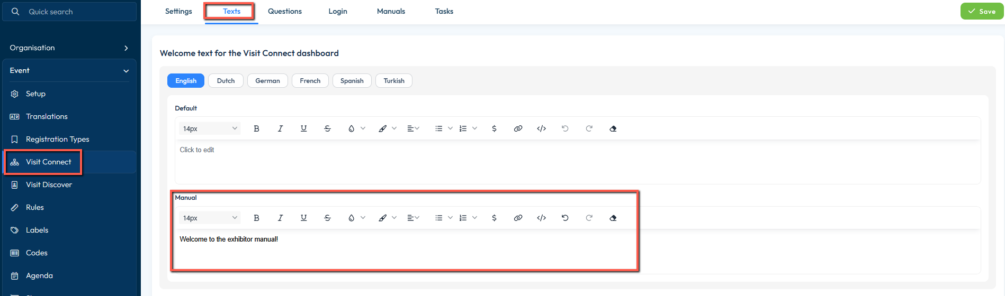Click Underline icon in Default editor toolbar
This screenshot has width=1005, height=296.
[x=303, y=128]
